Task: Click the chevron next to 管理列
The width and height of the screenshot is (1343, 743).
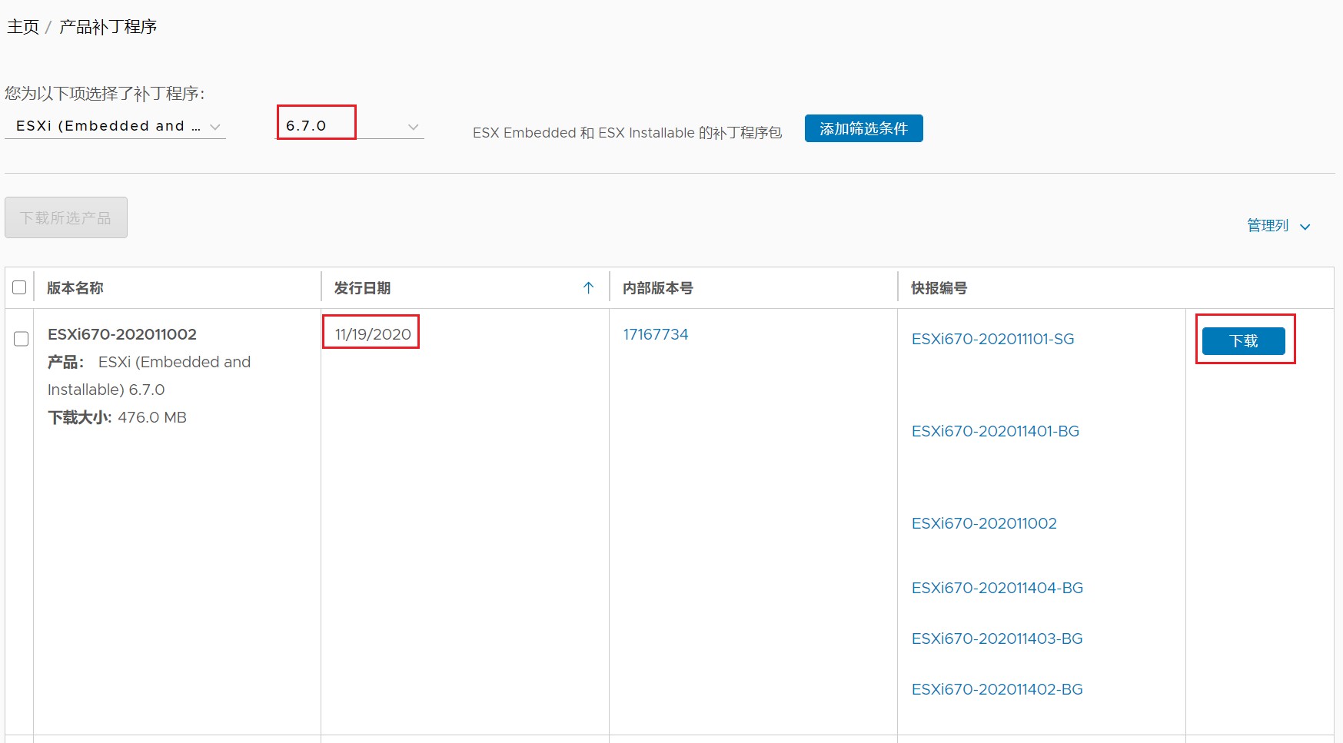Action: [1305, 227]
